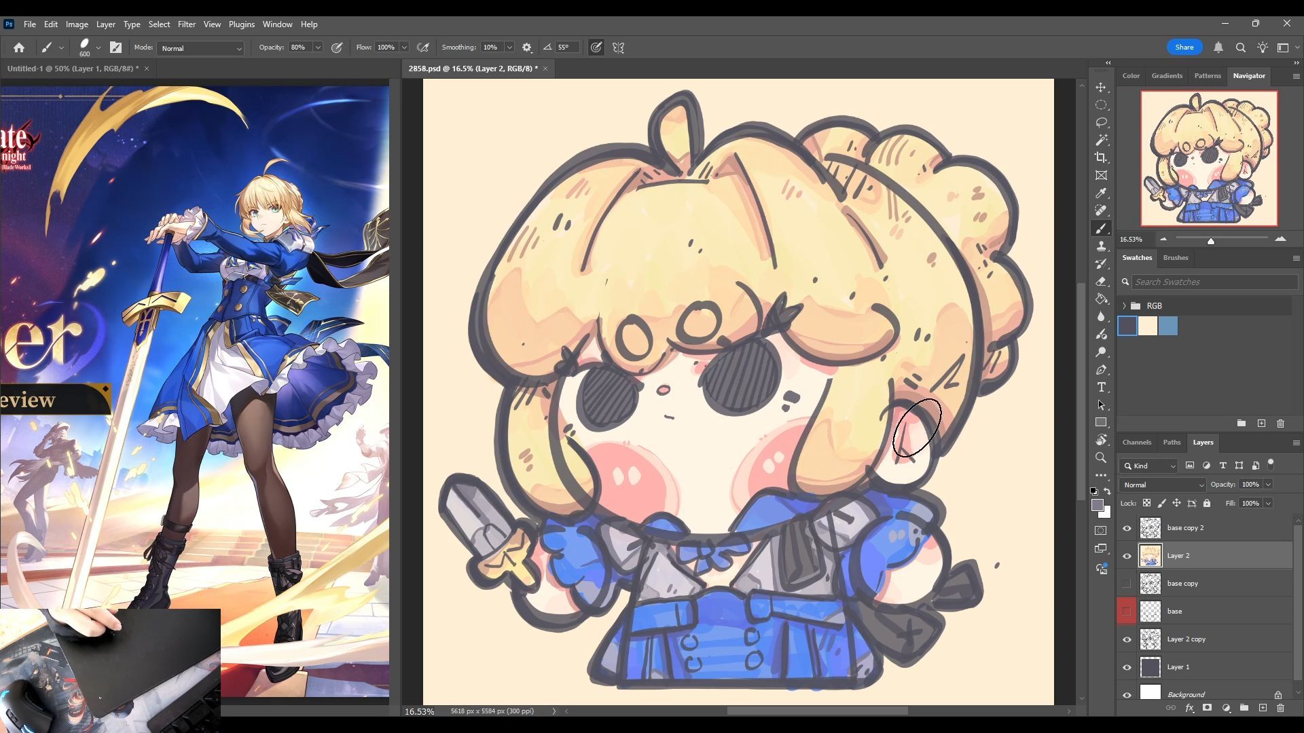Open the layer Opacity dropdown arrow
This screenshot has width=1304, height=733.
[1268, 485]
